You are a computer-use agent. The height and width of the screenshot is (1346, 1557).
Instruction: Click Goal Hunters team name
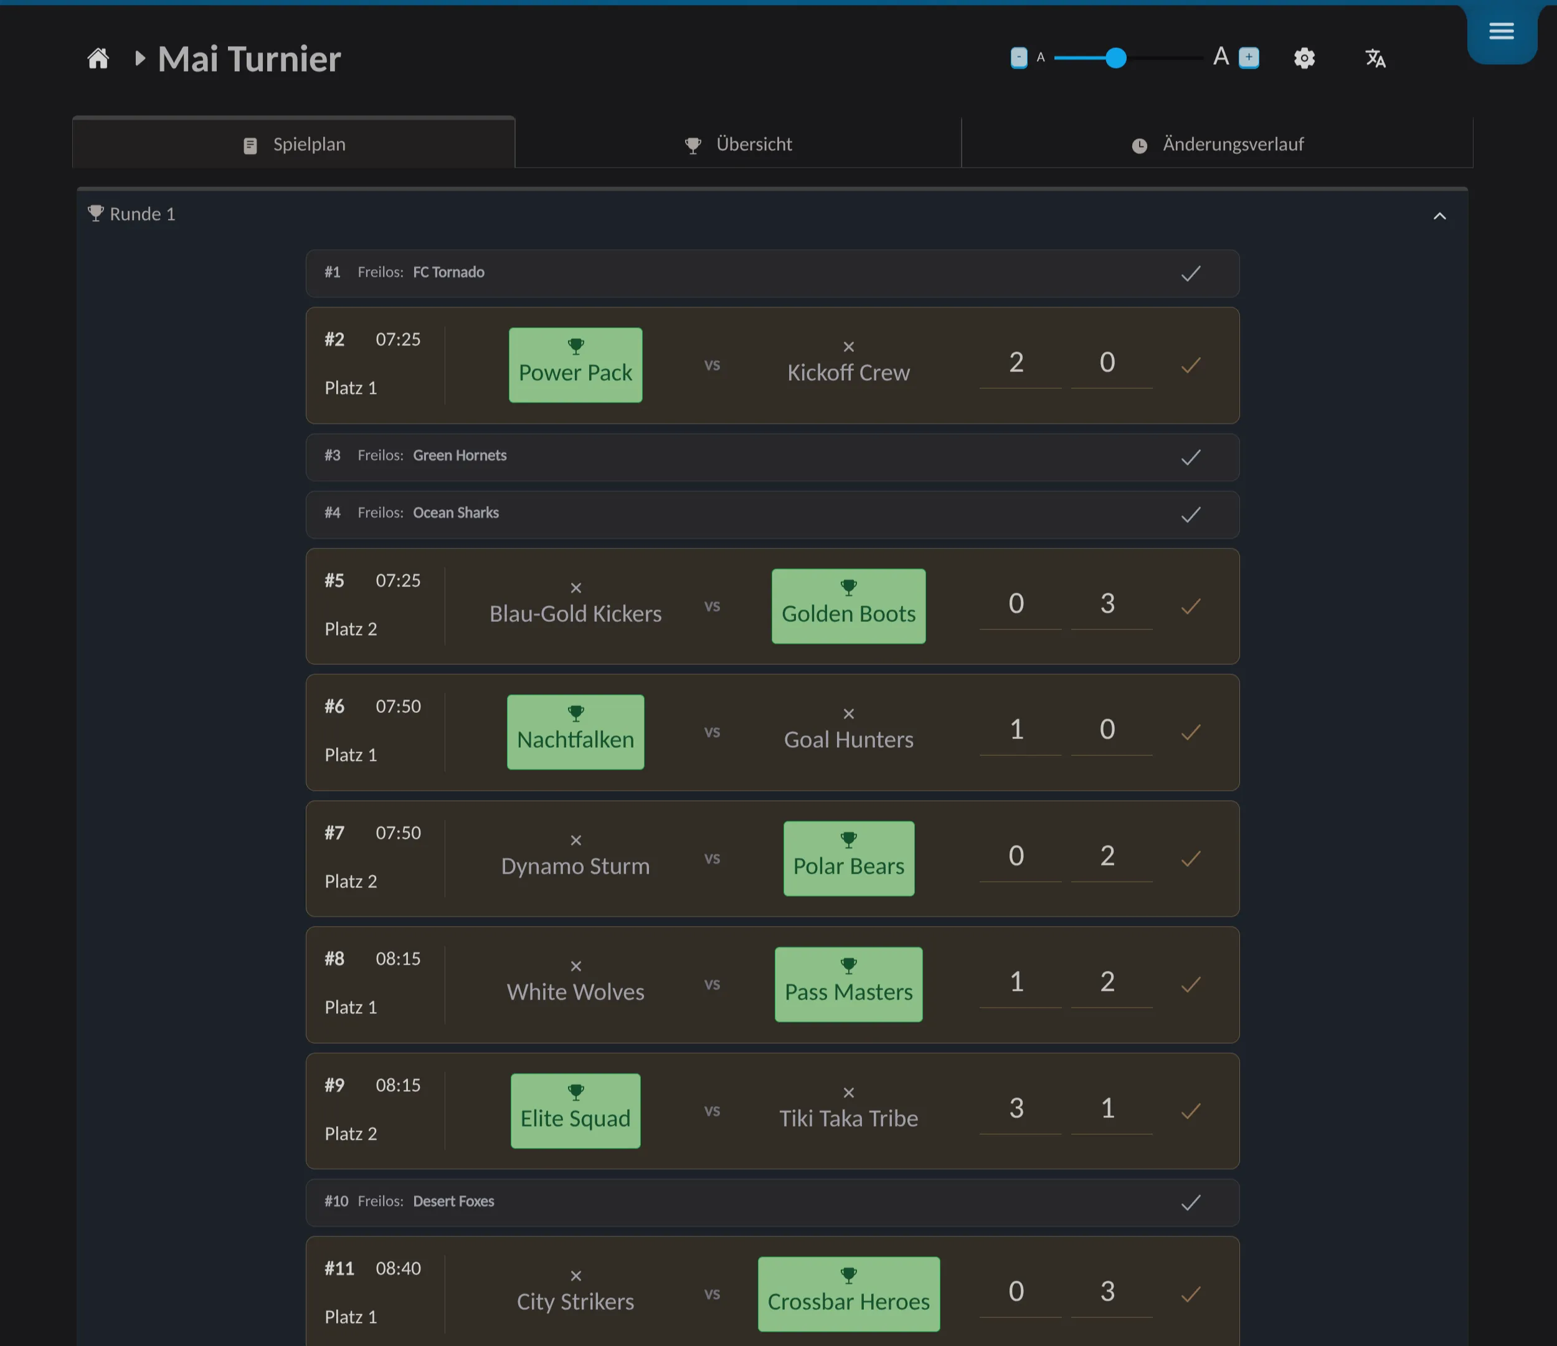[848, 740]
